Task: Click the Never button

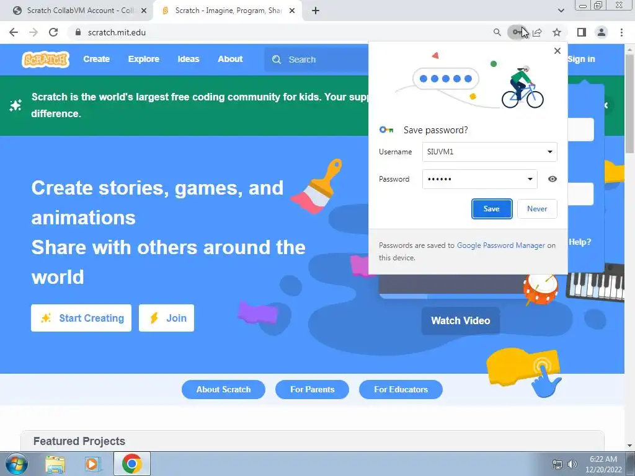Action: [x=537, y=209]
